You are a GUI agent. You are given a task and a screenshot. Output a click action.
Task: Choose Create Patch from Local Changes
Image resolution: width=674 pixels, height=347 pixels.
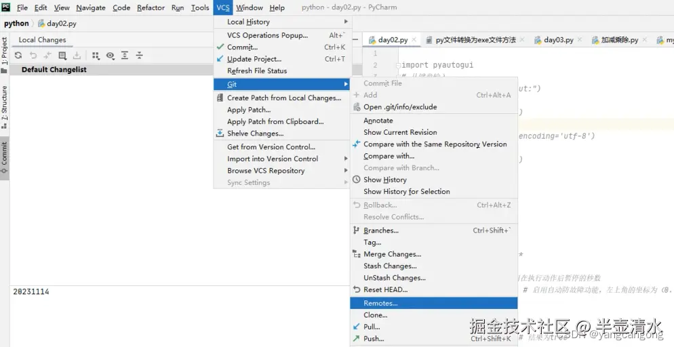282,98
